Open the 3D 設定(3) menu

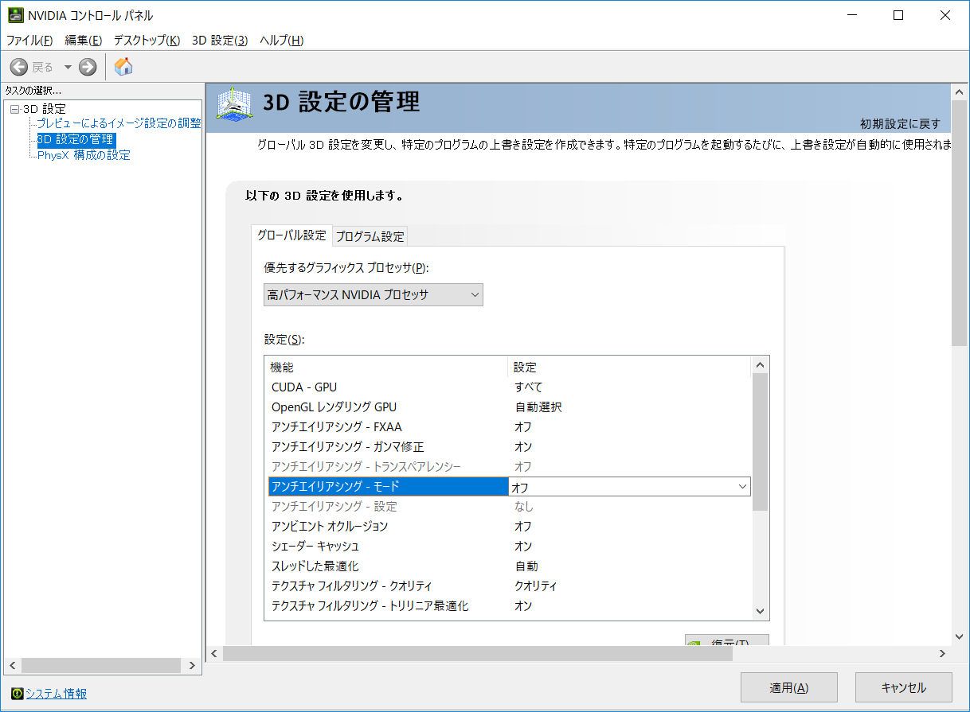click(220, 40)
